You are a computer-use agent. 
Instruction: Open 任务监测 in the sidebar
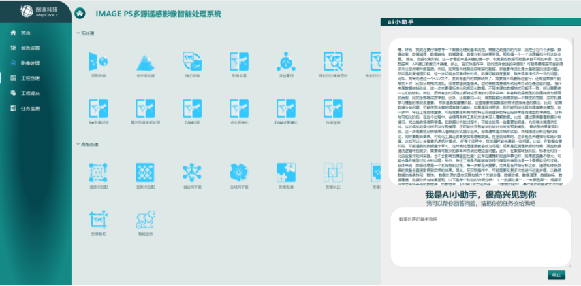[31, 108]
